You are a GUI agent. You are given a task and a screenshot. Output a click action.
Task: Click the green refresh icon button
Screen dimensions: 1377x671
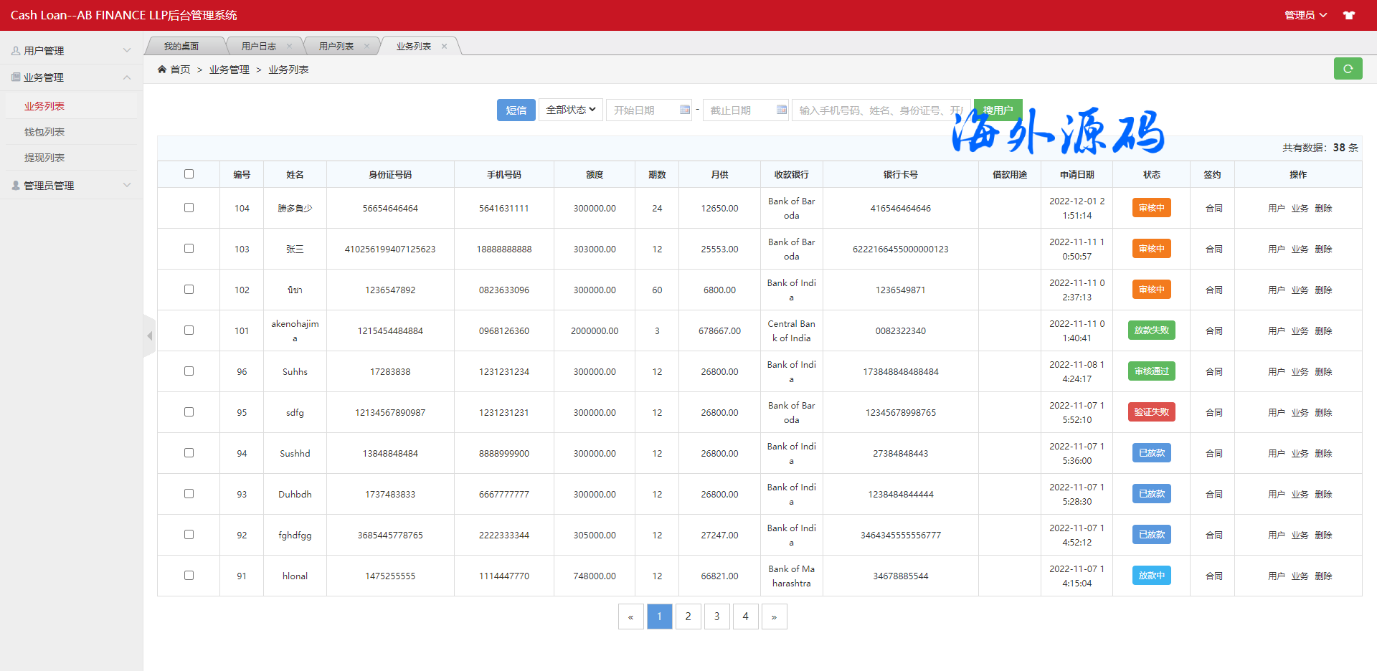tap(1348, 69)
